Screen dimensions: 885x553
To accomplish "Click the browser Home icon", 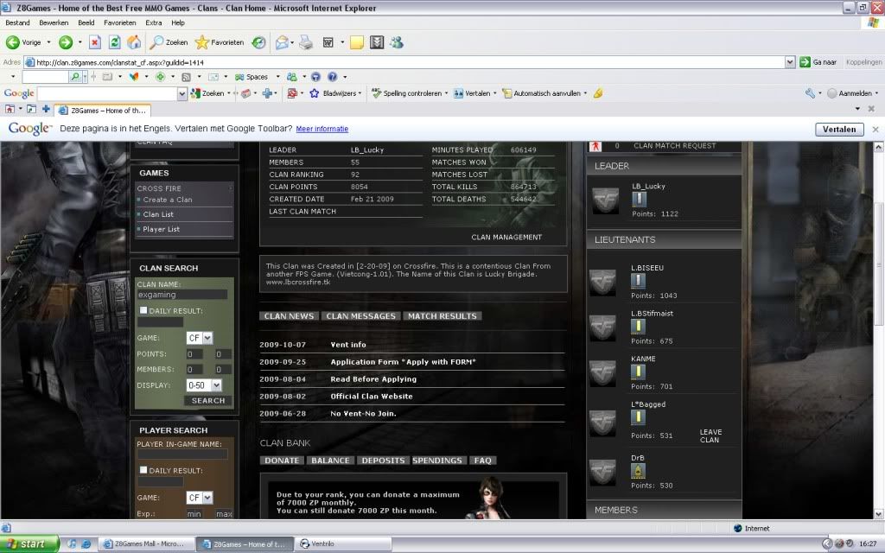I will pos(134,41).
